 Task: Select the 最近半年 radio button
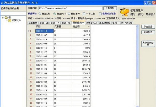[x=69, y=14]
